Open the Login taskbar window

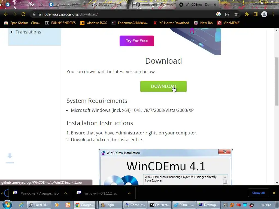point(110,205)
